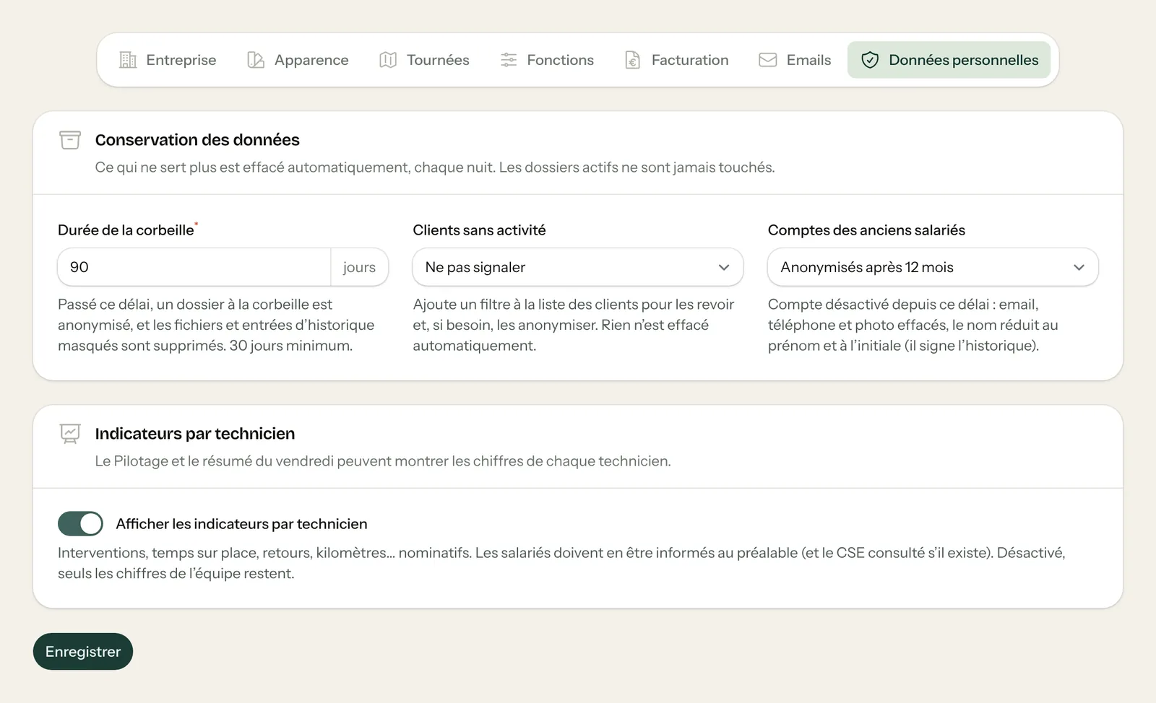The width and height of the screenshot is (1156, 703).
Task: Select the Apparence tab
Action: click(x=298, y=60)
